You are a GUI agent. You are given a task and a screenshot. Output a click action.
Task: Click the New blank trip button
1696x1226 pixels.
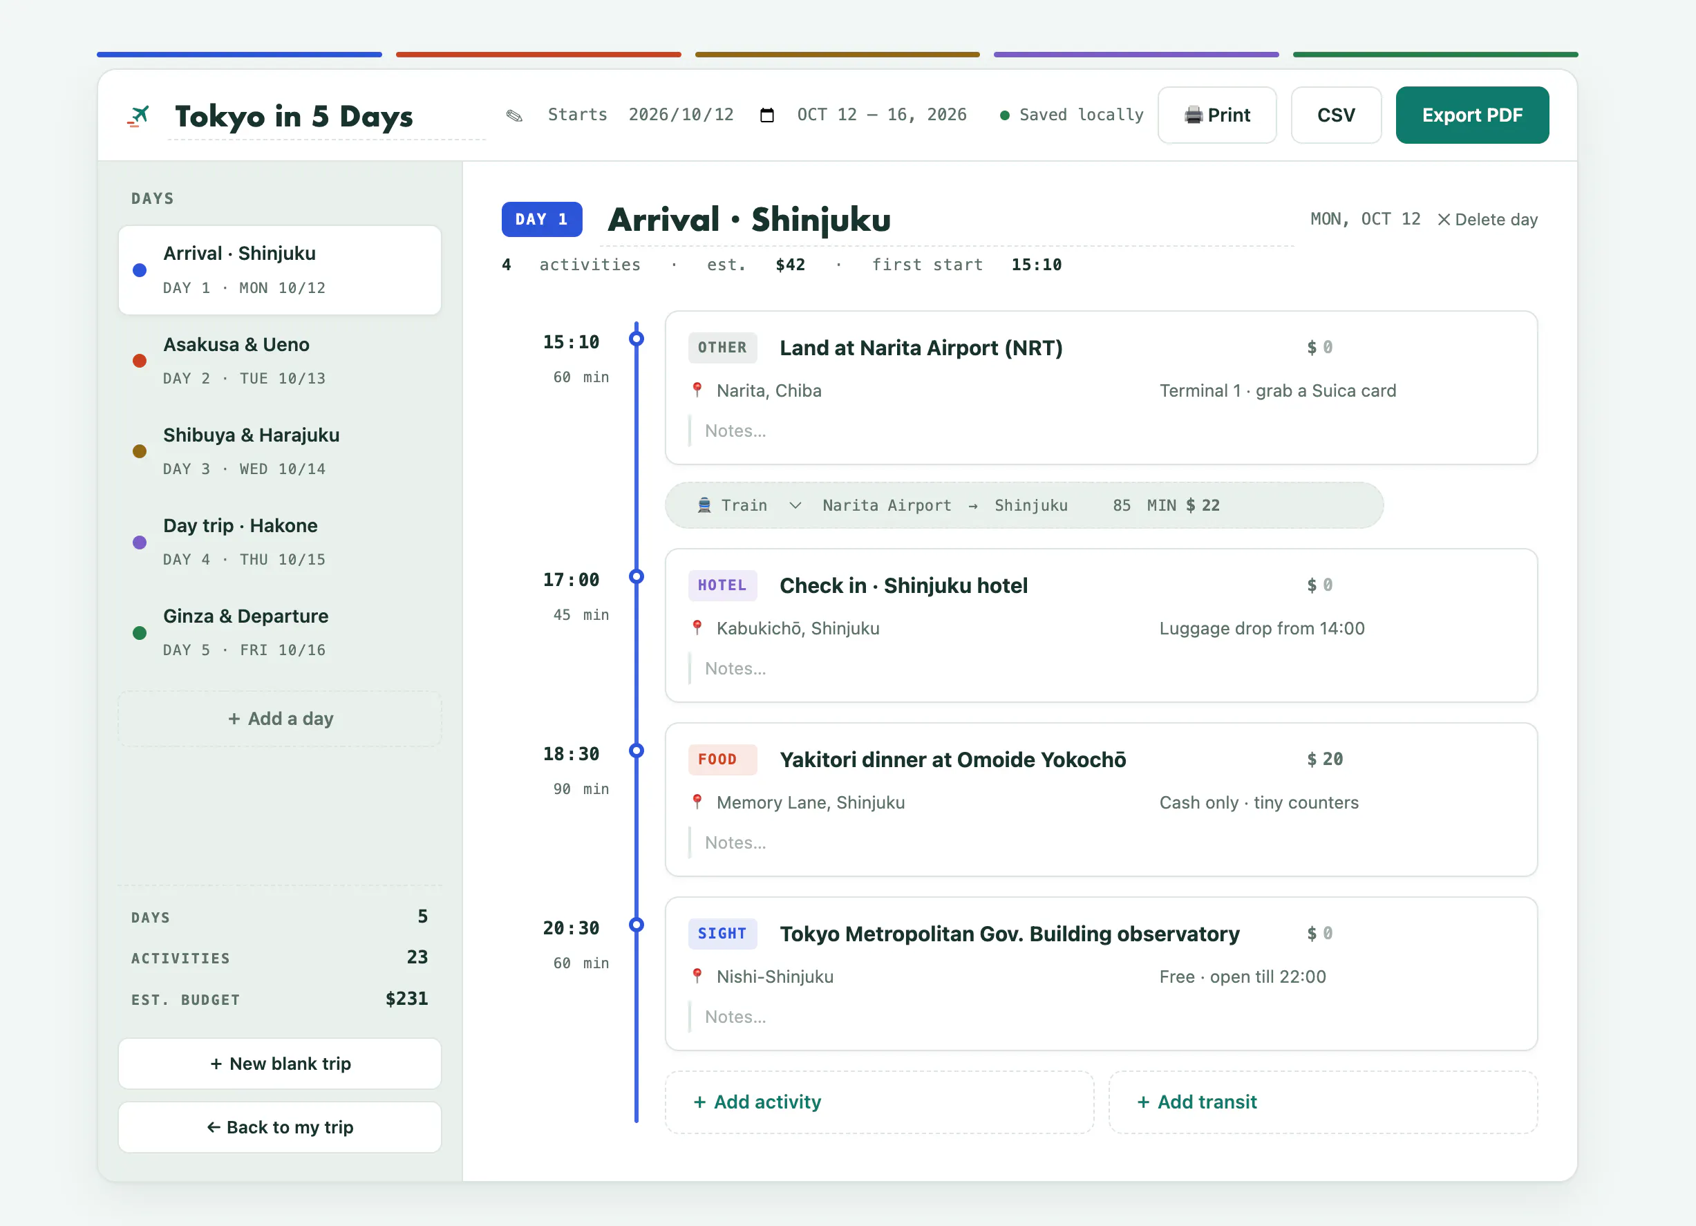point(280,1063)
